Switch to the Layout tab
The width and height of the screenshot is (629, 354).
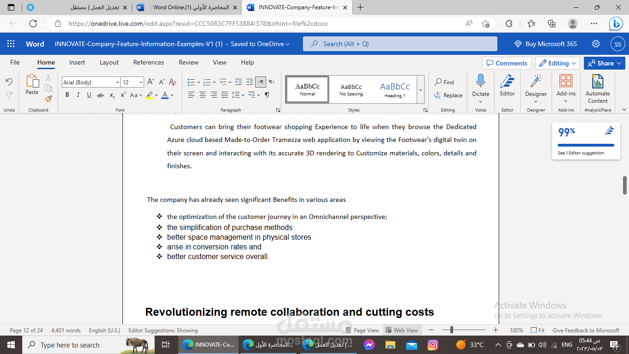(109, 62)
